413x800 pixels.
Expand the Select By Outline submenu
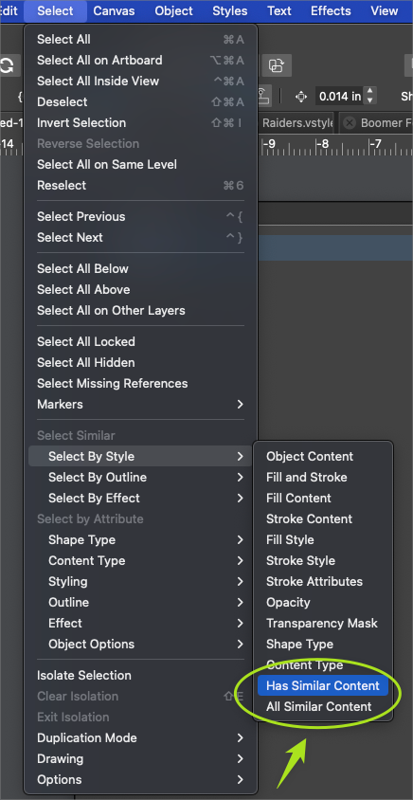(140, 477)
